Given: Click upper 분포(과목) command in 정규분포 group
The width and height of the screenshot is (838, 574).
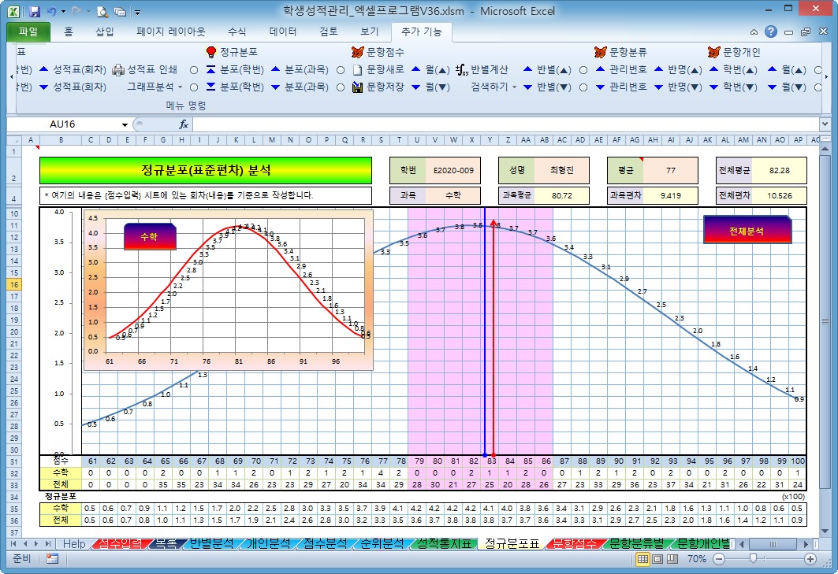Looking at the screenshot, I should click(300, 69).
